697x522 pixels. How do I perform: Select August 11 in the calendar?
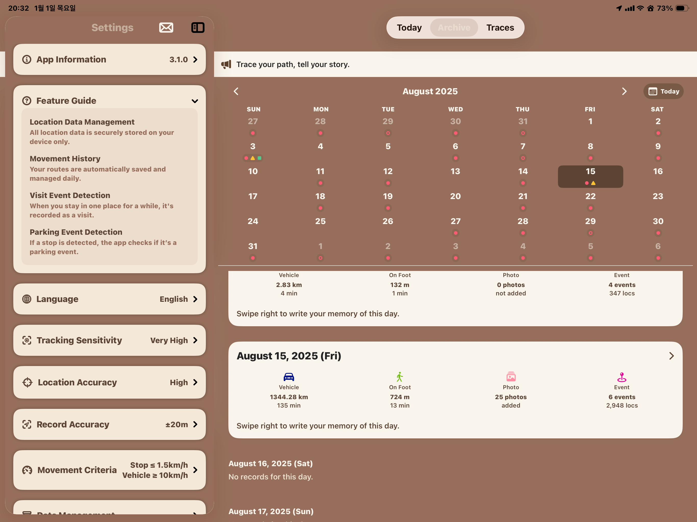[x=320, y=177]
